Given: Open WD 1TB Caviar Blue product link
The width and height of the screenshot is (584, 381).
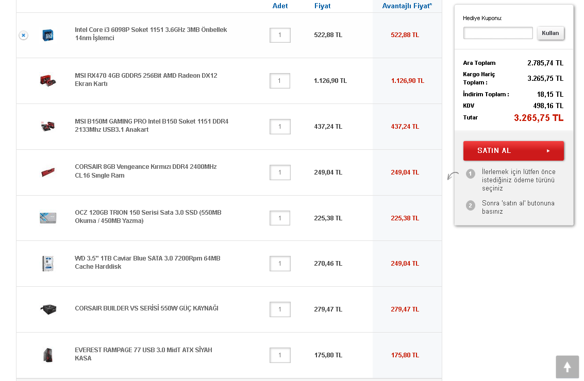Looking at the screenshot, I should (x=147, y=262).
